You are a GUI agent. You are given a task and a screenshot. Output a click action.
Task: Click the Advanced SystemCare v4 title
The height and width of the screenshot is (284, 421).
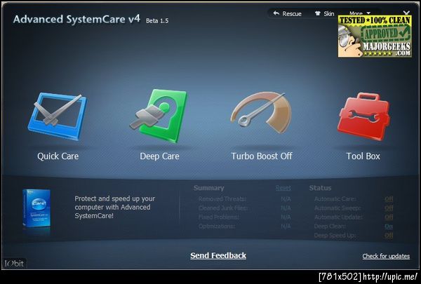(76, 20)
